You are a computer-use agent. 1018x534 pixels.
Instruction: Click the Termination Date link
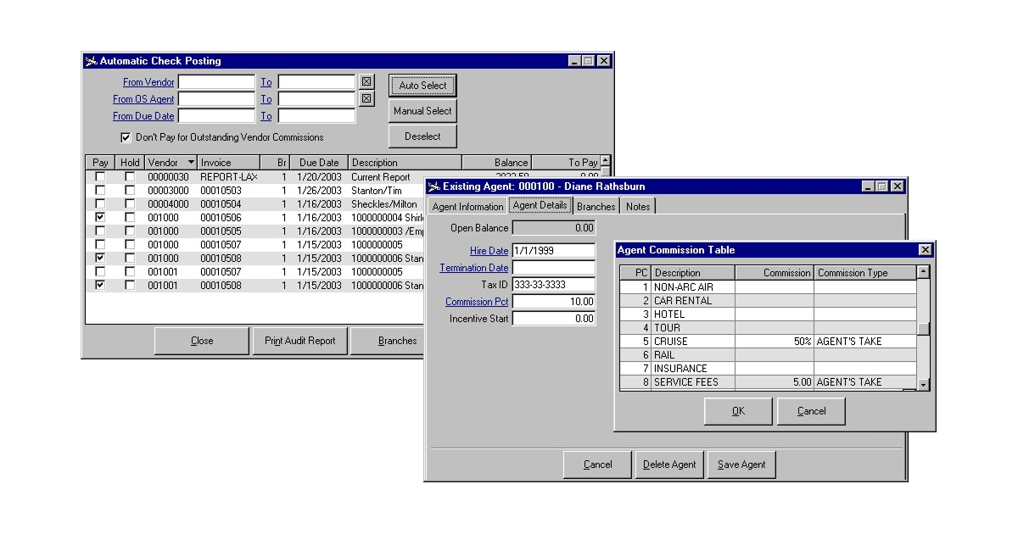[474, 268]
